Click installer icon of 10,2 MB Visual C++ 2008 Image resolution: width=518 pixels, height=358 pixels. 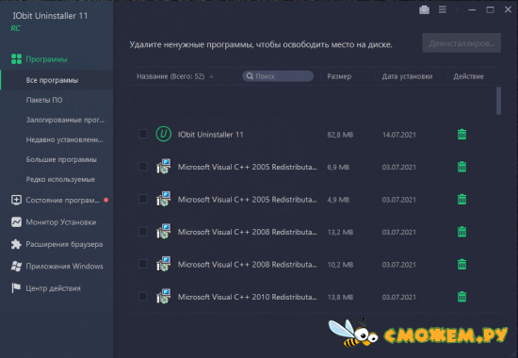tap(164, 264)
